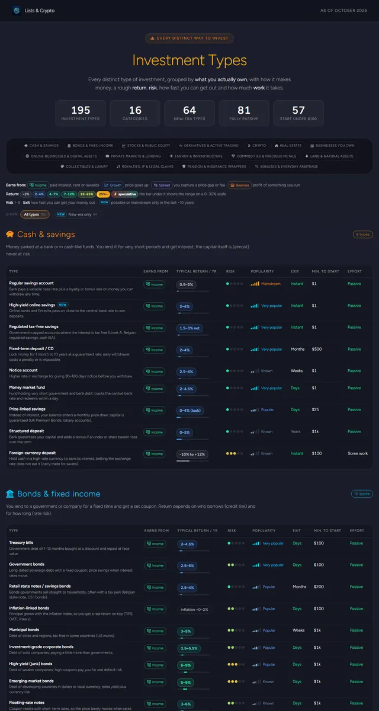The width and height of the screenshot is (379, 711).
Task: Click the Cash & savings piggy bank icon
Action: (x=10, y=234)
